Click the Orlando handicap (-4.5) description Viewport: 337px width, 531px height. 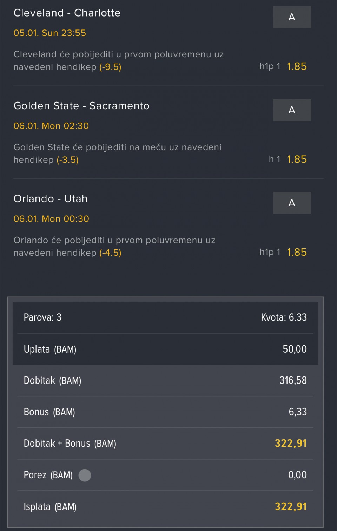pos(114,246)
